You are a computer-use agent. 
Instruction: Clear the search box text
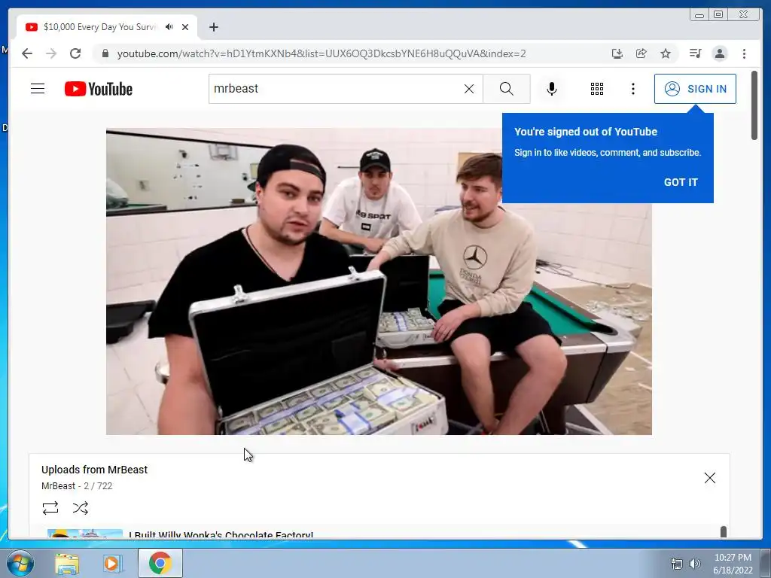coord(469,89)
